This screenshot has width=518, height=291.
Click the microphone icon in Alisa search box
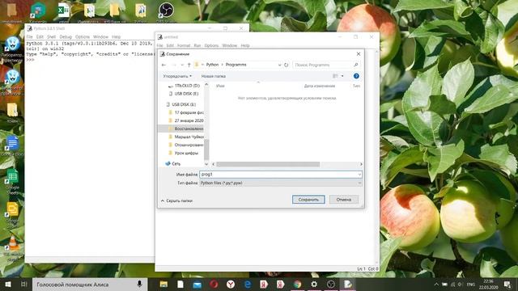point(139,284)
